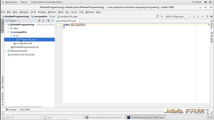Click the read-only lock icon in status bar

[208, 113]
